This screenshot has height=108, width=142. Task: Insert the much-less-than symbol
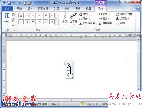click(46, 22)
